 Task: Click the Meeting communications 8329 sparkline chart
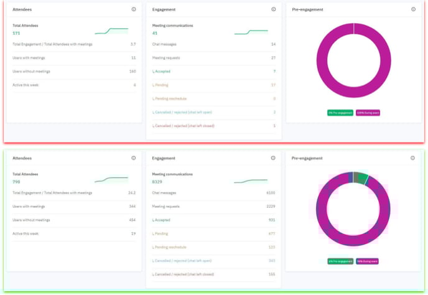[251, 181]
